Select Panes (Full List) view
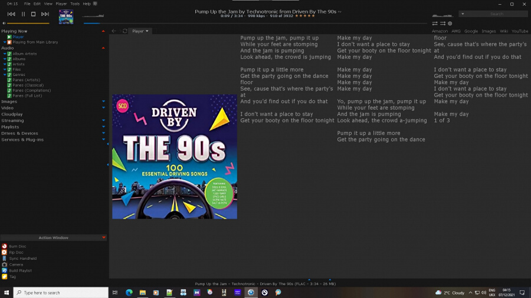Viewport: 531px width, 298px height. 27,95
